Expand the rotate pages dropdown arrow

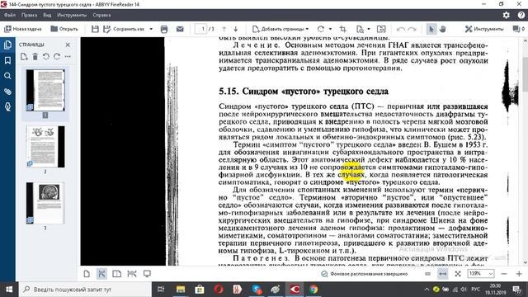tap(330, 30)
